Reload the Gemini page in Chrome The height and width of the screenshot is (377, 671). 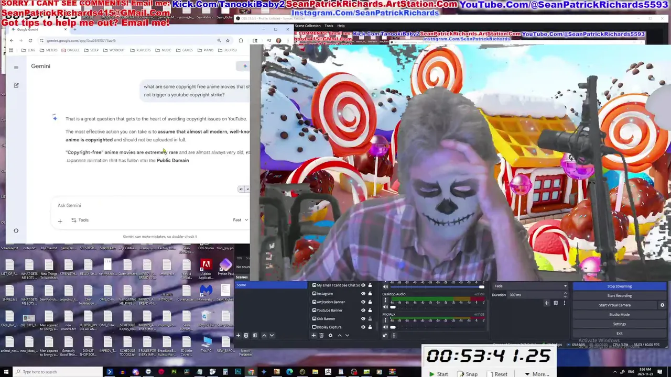[x=30, y=40]
